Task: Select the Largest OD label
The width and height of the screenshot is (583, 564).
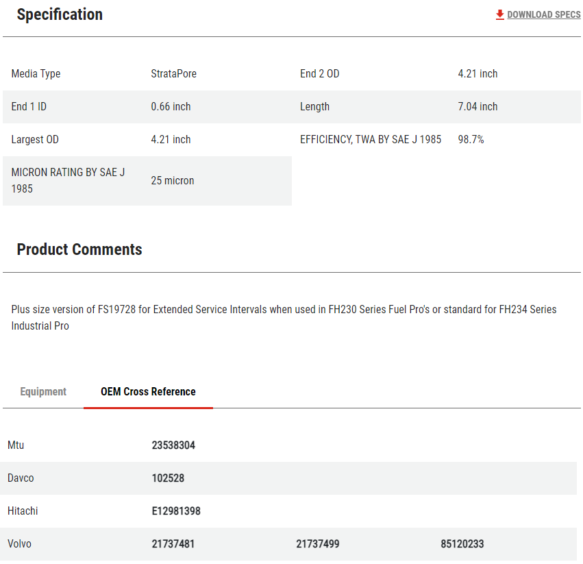Action: [35, 140]
